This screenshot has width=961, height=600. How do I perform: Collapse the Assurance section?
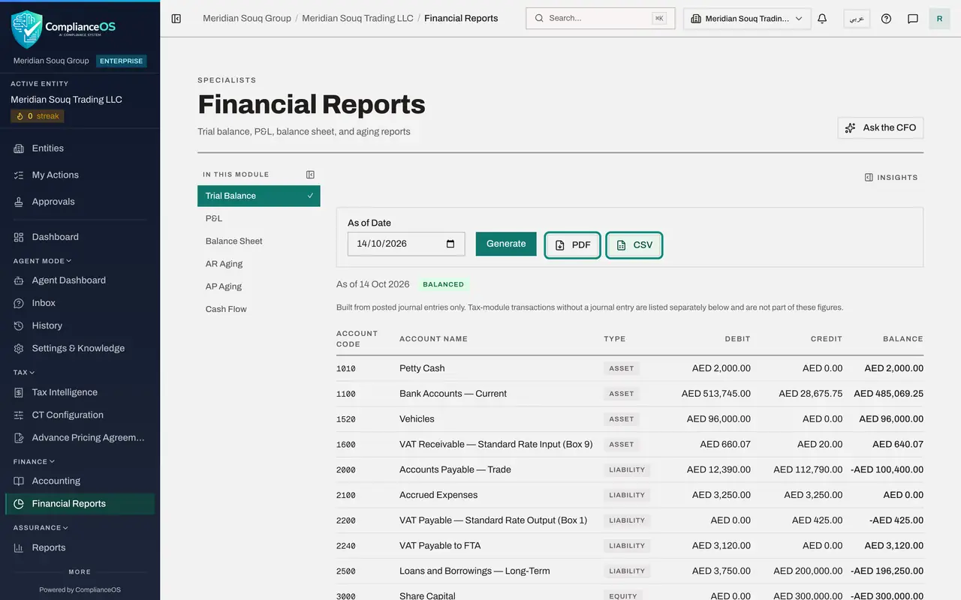(41, 527)
